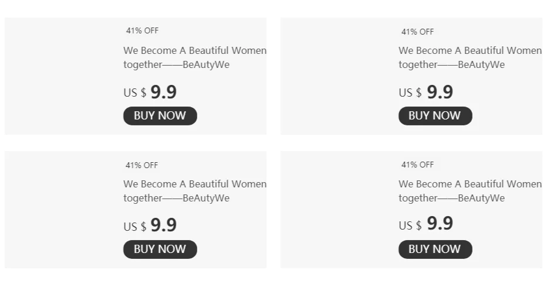Click the 41% OFF badge in bottom-left card
Screen dimensions: 547x284
142,165
